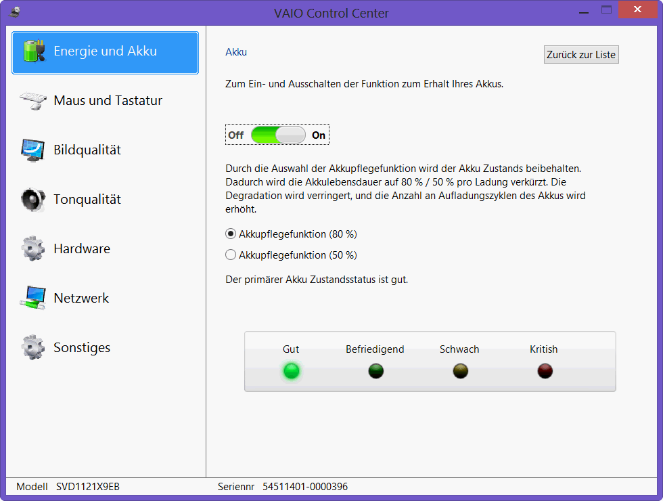Click the monitor icon for Bildqualität
Viewport: 663px width, 501px height.
pyautogui.click(x=32, y=150)
